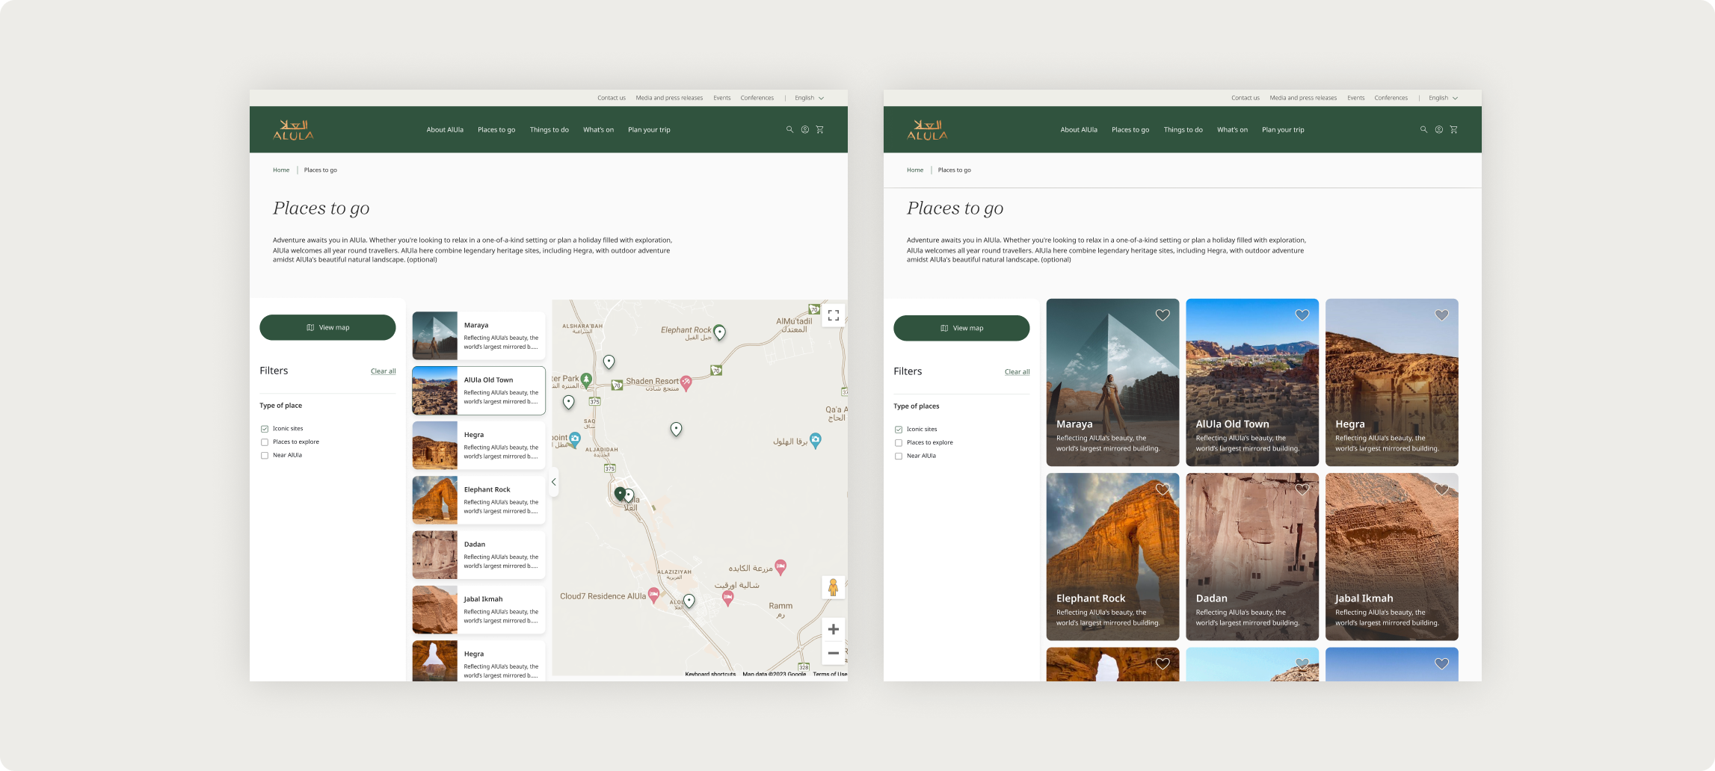Enable Near AlUla checkbox beside the map list
Viewport: 1715px width, 771px height.
(x=265, y=456)
